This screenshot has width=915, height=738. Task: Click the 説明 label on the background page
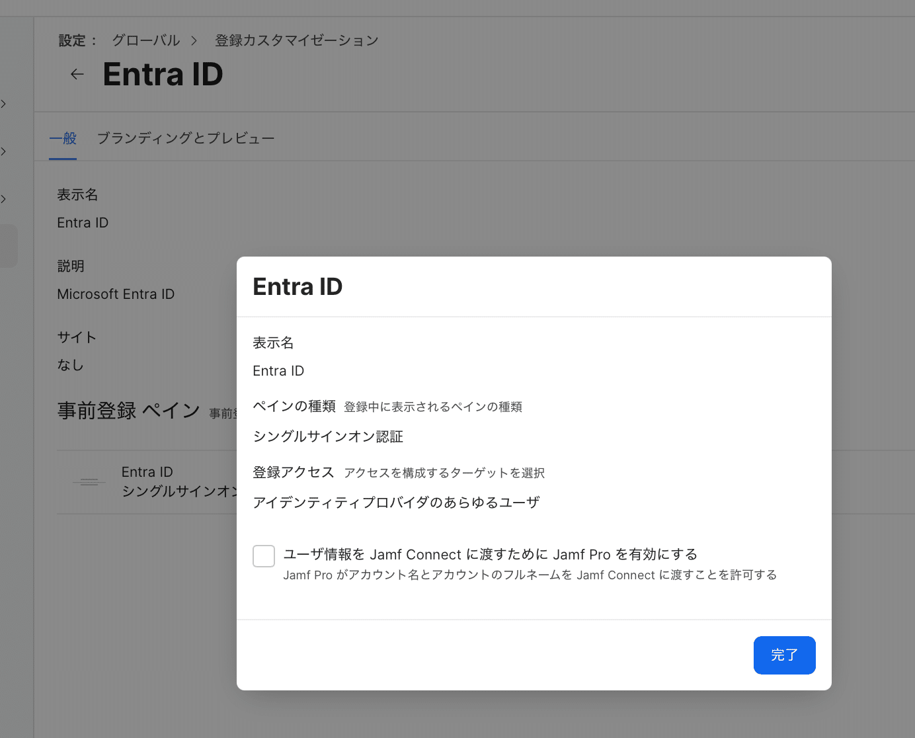pos(71,266)
